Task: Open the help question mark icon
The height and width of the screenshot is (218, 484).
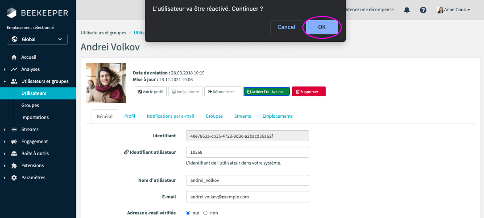Action: point(423,10)
